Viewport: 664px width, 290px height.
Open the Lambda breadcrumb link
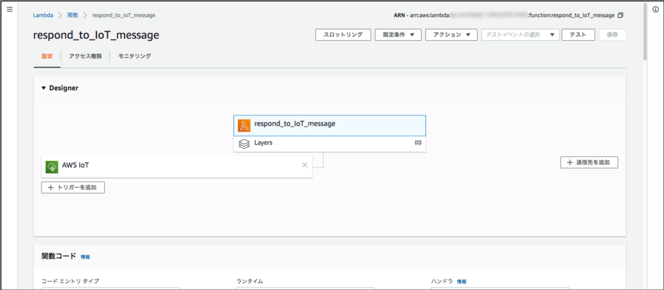(43, 15)
